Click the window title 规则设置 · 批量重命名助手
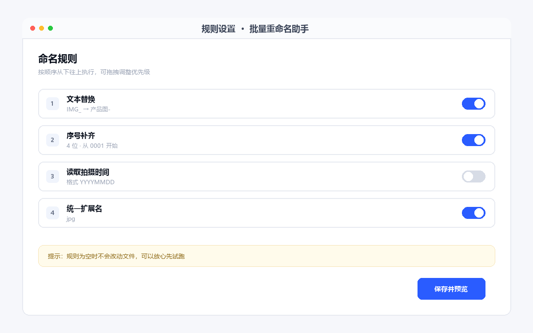 pos(255,29)
